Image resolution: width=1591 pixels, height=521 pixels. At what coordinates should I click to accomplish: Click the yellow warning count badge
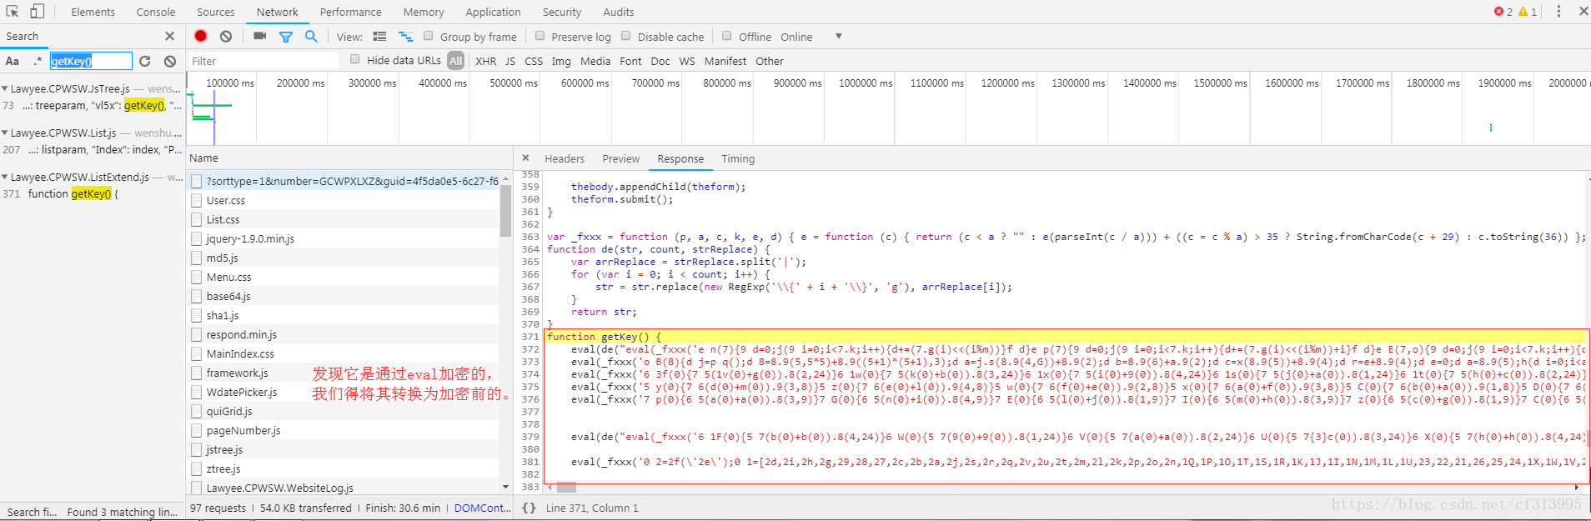coord(1528,12)
